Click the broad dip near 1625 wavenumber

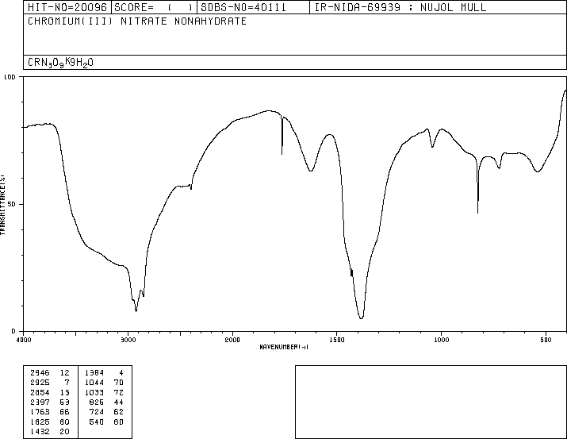pyautogui.click(x=311, y=171)
